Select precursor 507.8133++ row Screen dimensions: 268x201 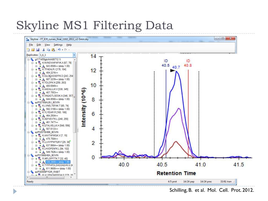[52, 129]
